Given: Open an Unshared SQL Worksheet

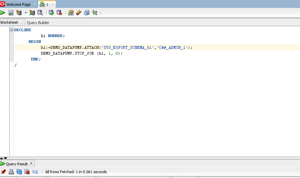Looking at the screenshot, I should point(71,13).
